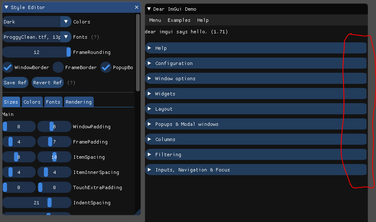376x222 pixels.
Task: Click the TouchExtraPadding Y slider
Action: tap(54, 187)
